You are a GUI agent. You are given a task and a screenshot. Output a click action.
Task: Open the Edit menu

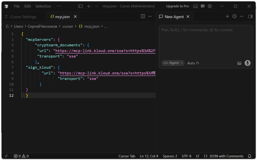28,6
